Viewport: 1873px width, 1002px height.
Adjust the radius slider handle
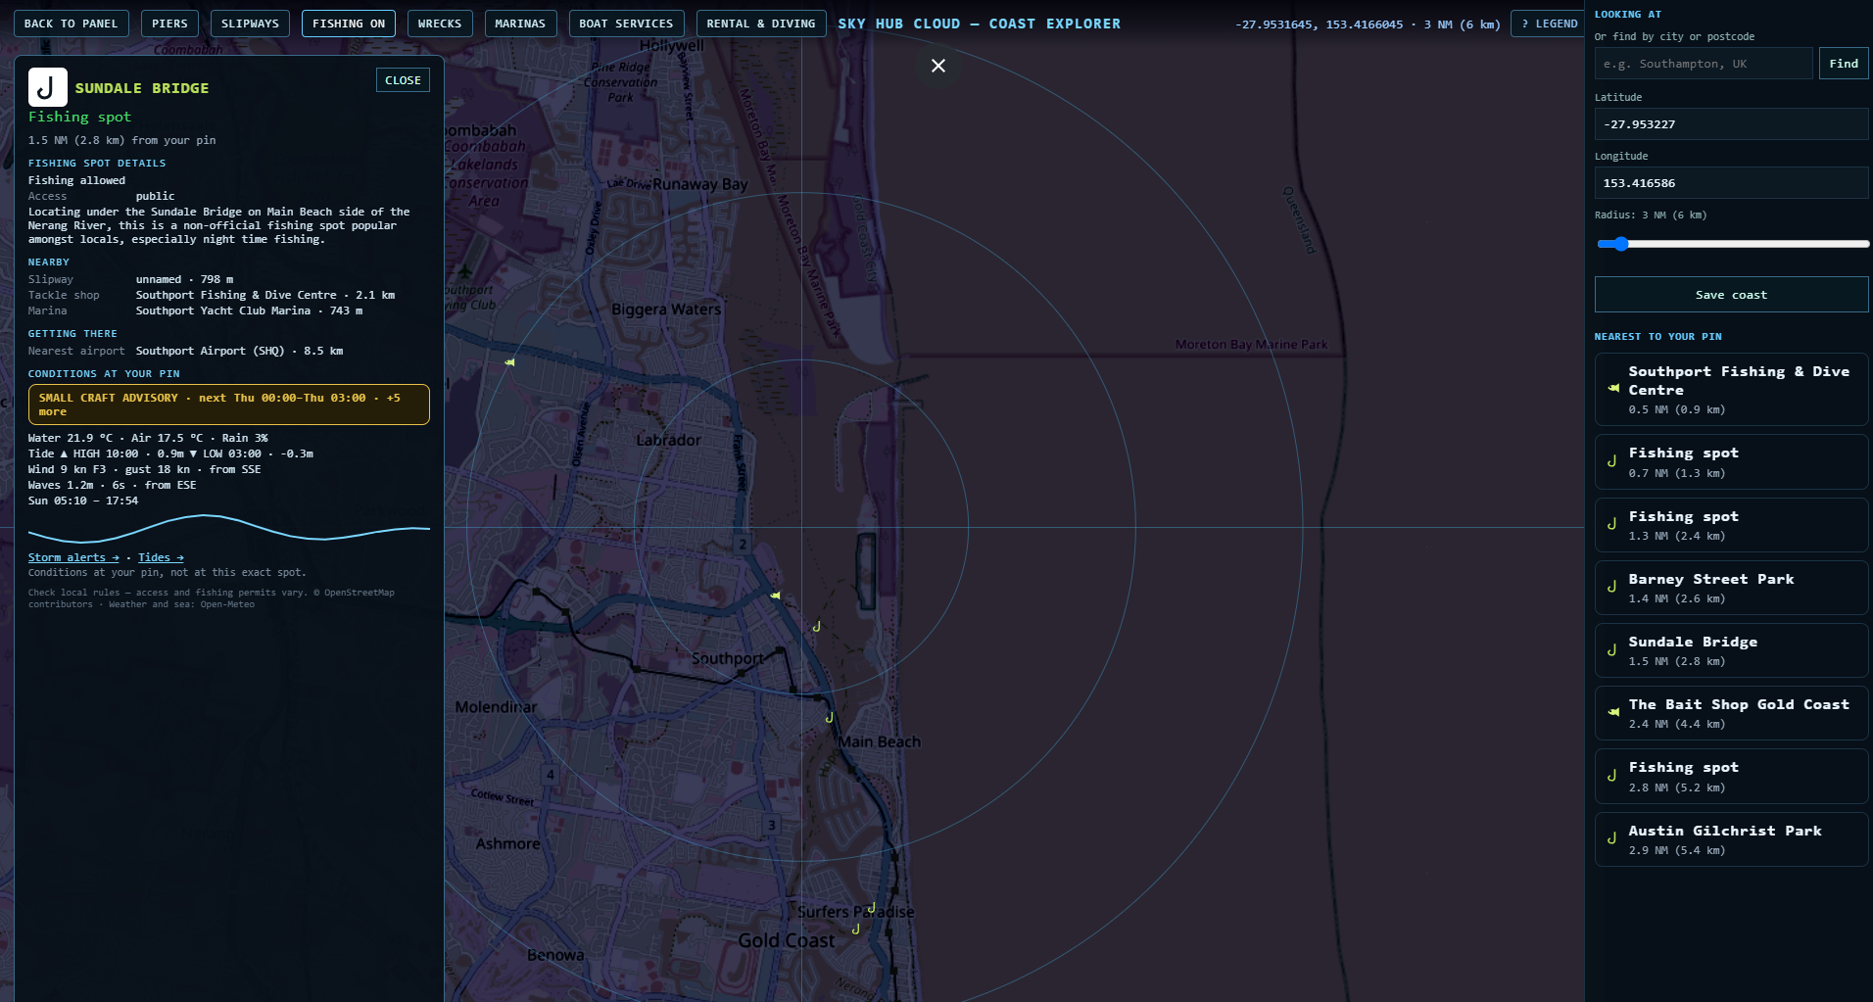pyautogui.click(x=1620, y=244)
